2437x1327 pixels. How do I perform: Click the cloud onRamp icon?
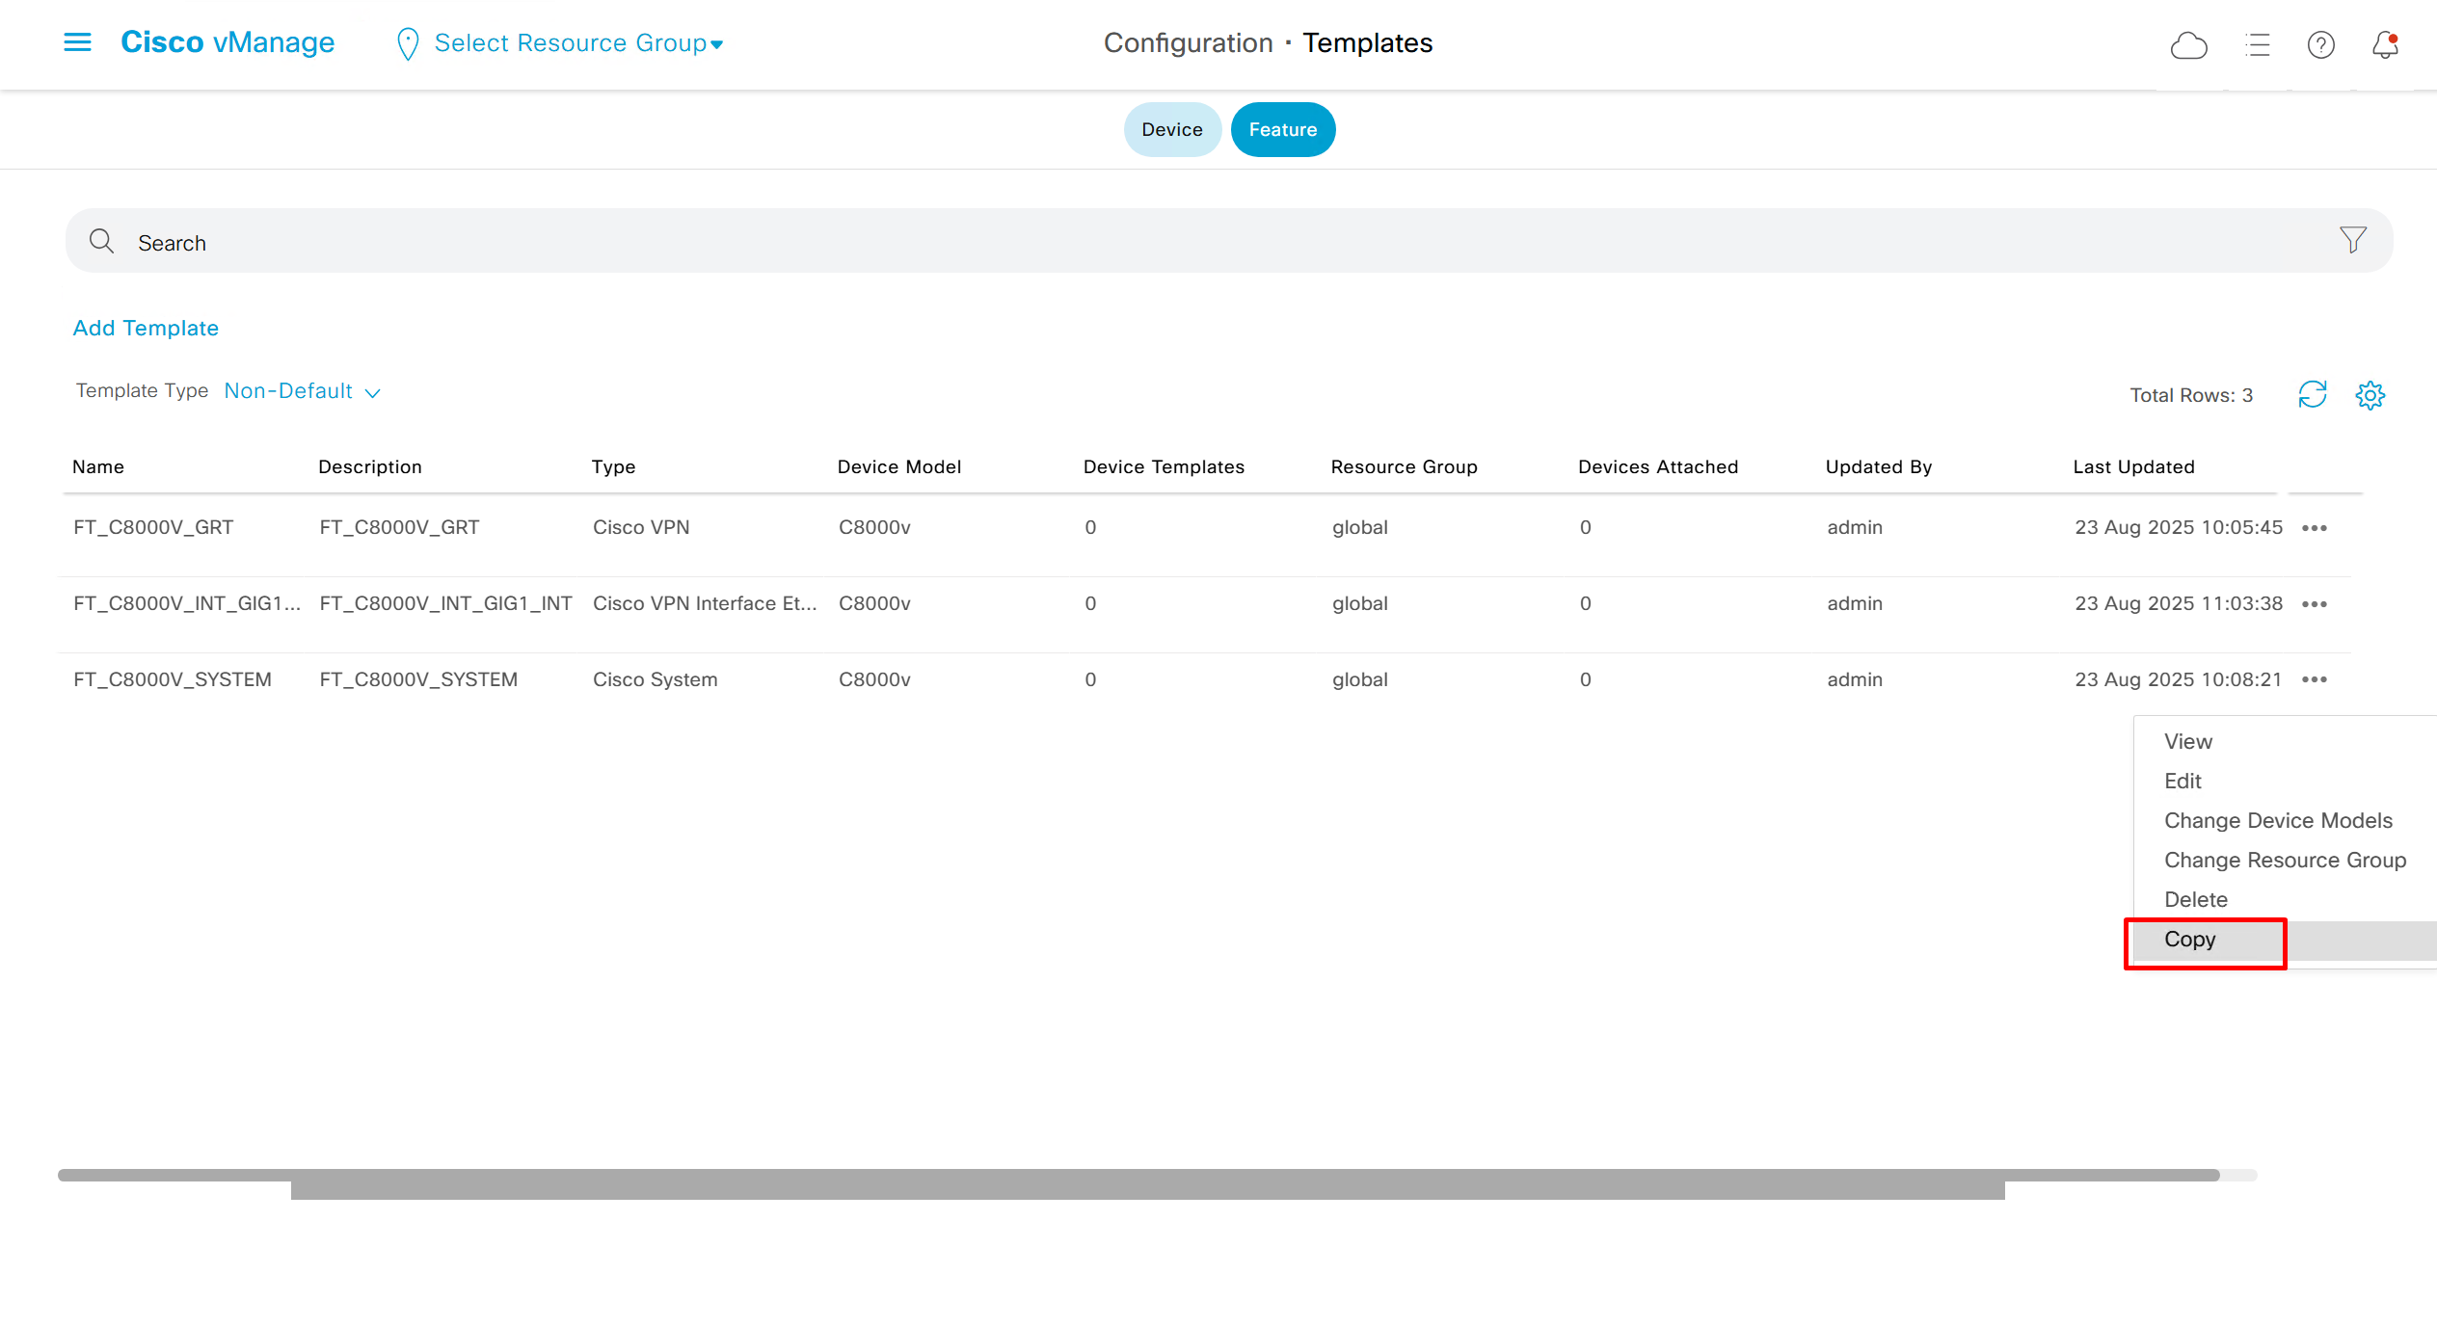point(2188,45)
